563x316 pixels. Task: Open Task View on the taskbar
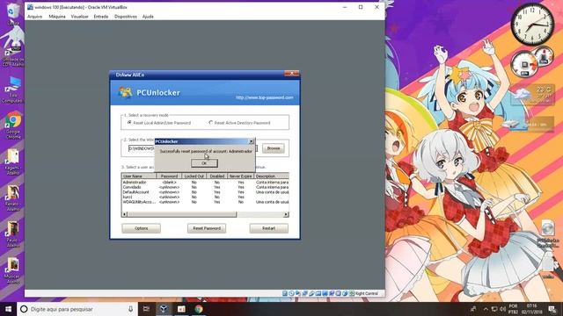tap(146, 309)
